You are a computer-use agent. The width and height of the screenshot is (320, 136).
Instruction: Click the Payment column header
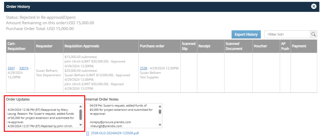pos(304,46)
